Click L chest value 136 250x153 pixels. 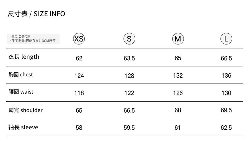pos(226,76)
